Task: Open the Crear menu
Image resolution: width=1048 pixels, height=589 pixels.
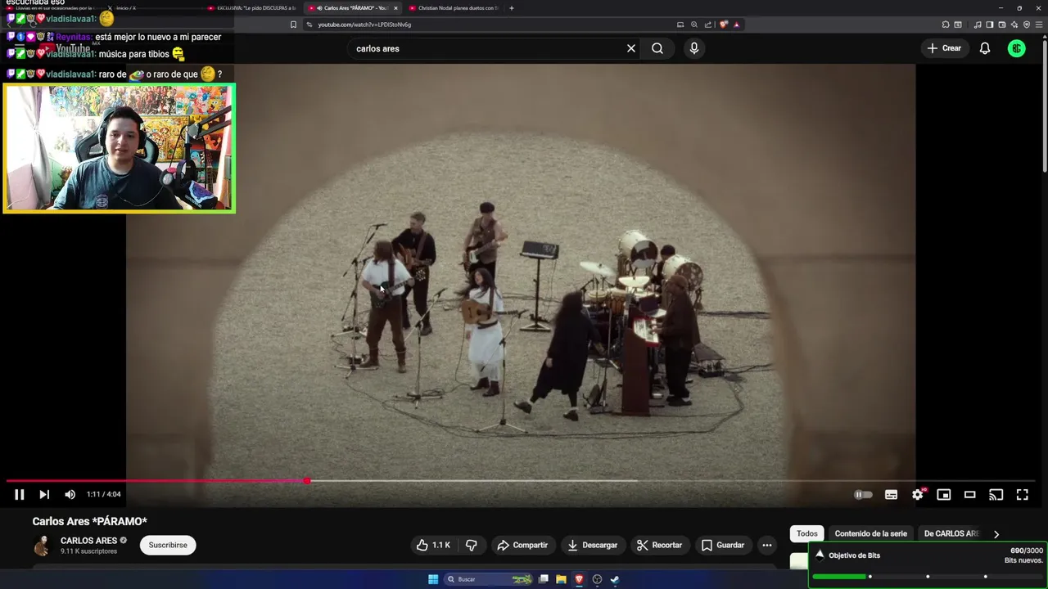Action: click(944, 48)
